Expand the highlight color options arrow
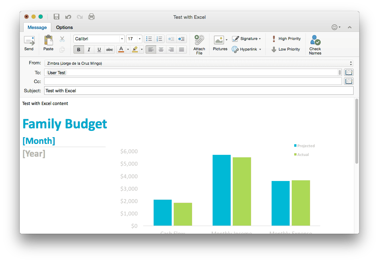This screenshot has width=379, height=262. tap(142, 50)
